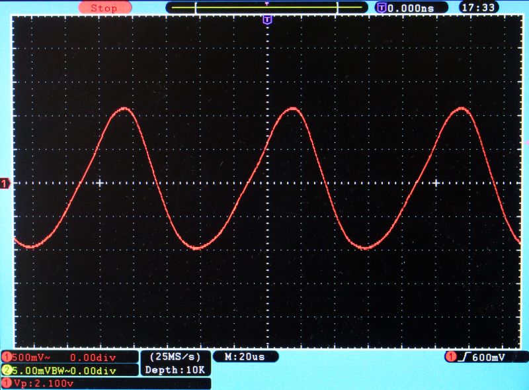Viewport: 529px width, 390px height.
Task: Click the Depth:10K memory depth readout
Action: pos(175,369)
